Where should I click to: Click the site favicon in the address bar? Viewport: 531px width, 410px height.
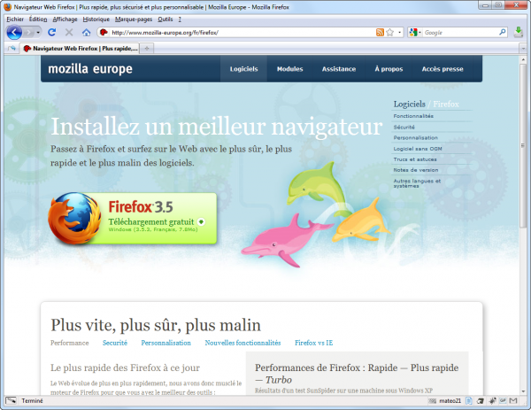click(x=104, y=32)
